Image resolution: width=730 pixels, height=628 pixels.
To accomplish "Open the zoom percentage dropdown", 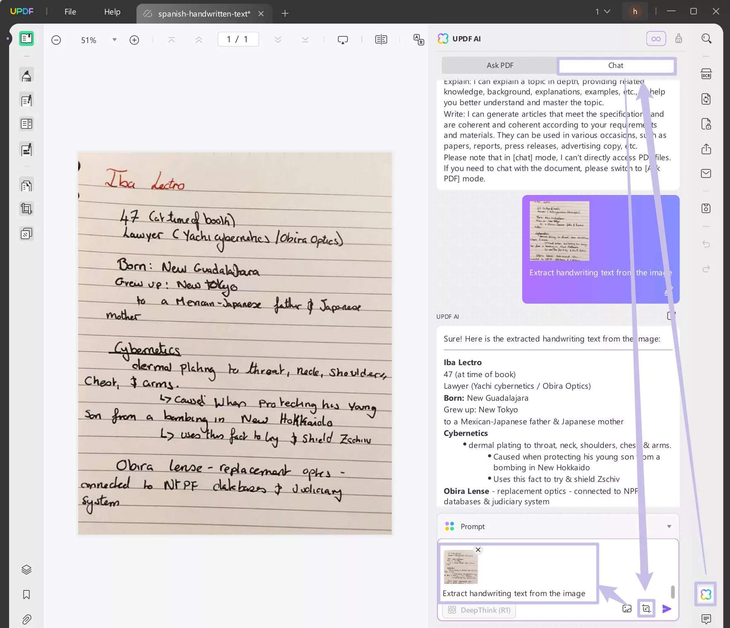I will [115, 40].
